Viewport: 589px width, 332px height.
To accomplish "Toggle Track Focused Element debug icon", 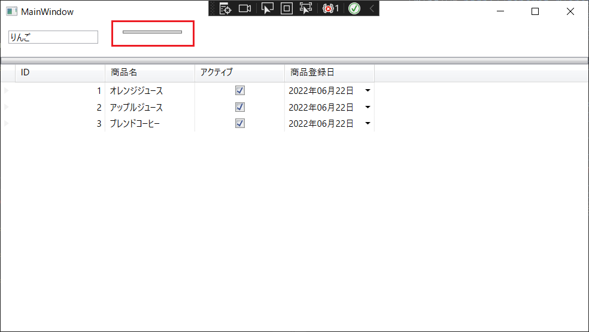I will coord(306,8).
